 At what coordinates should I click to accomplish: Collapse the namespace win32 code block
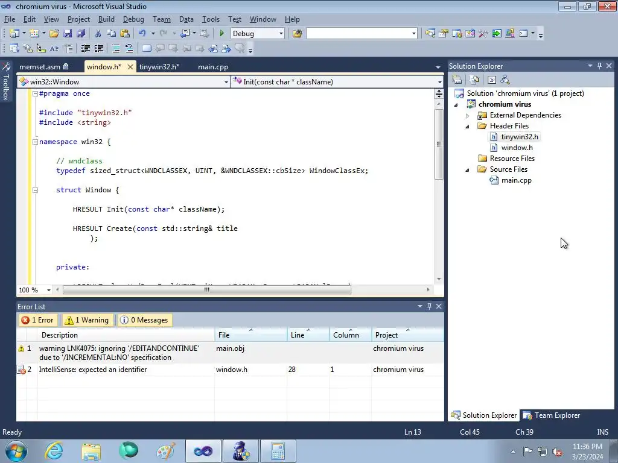[x=35, y=142]
